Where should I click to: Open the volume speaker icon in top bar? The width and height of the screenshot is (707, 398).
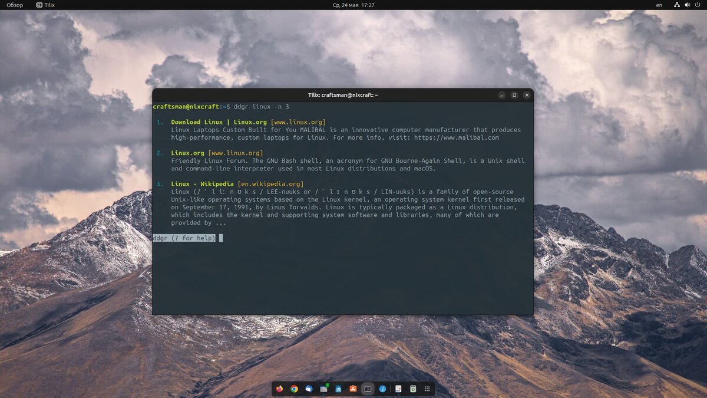[x=687, y=5]
